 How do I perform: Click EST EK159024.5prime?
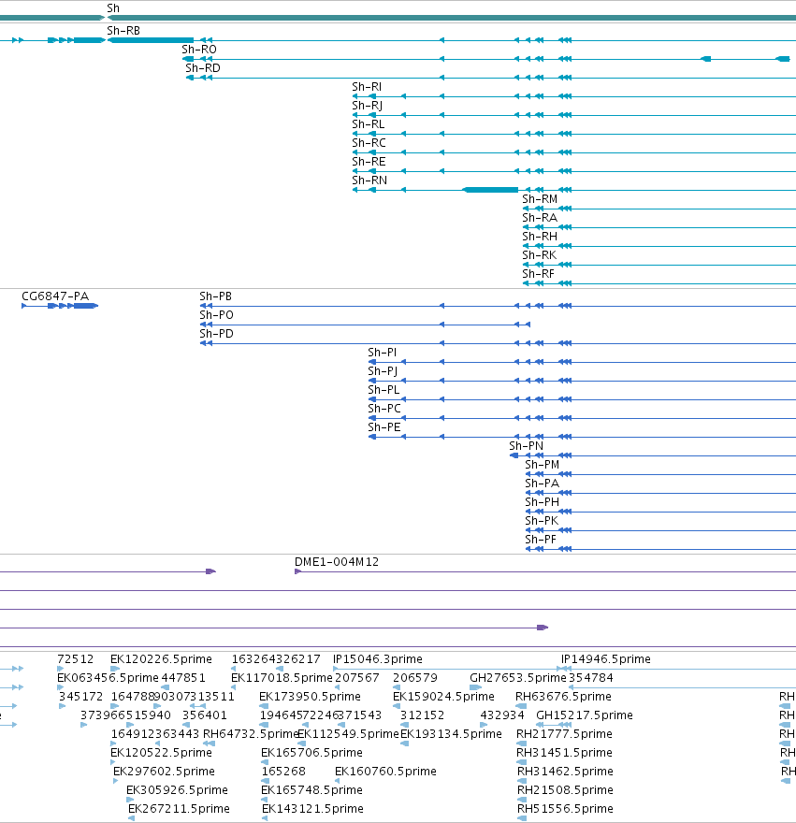click(443, 697)
